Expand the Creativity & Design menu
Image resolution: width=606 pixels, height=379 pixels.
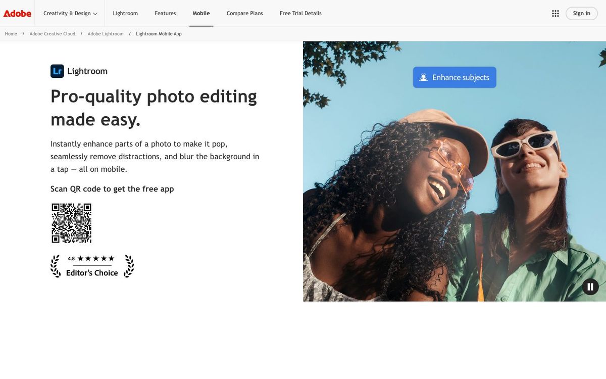pos(70,13)
